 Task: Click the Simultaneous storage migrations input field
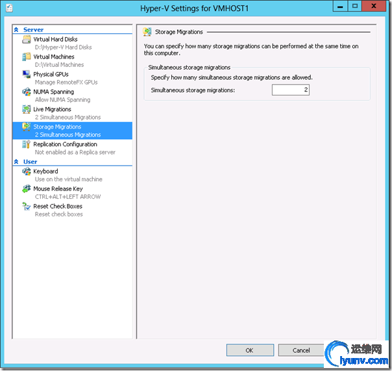(291, 90)
